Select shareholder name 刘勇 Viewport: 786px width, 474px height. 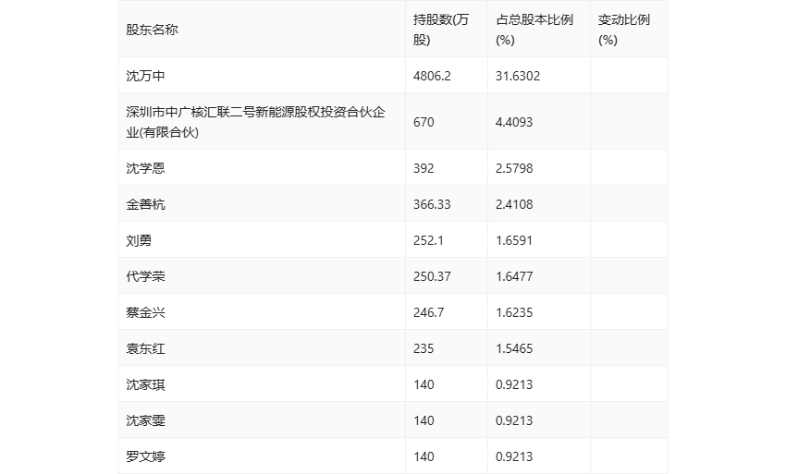139,240
